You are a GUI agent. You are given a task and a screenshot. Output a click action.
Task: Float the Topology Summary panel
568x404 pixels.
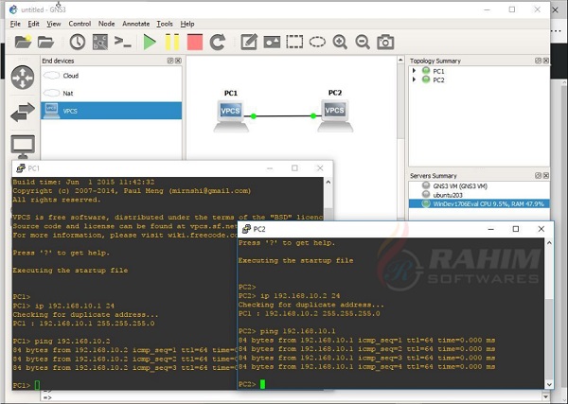[538, 61]
